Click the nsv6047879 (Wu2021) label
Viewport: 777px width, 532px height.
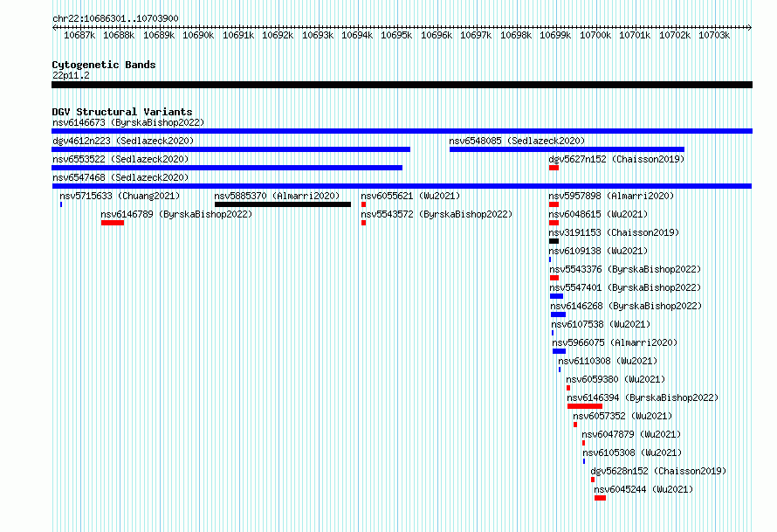pos(631,434)
